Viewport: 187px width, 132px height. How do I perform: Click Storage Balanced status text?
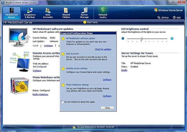pyautogui.click(x=96, y=127)
